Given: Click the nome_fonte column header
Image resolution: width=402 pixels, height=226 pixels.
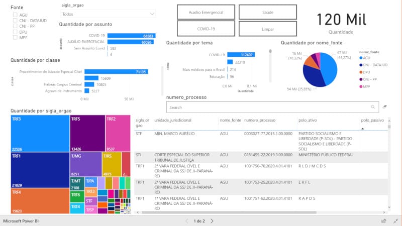Looking at the screenshot, I should click(x=230, y=121).
